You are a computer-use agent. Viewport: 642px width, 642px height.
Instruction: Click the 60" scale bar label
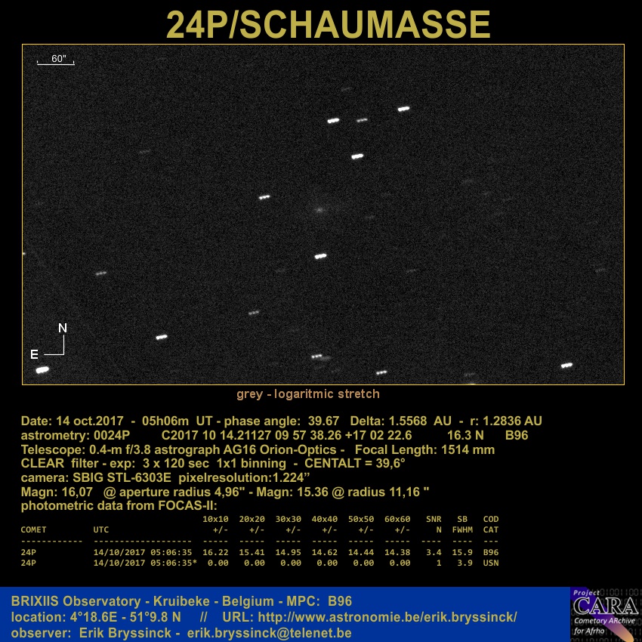59,59
